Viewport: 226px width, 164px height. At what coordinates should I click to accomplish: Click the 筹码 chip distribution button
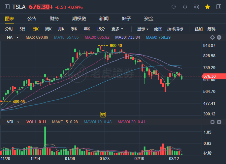point(211,29)
